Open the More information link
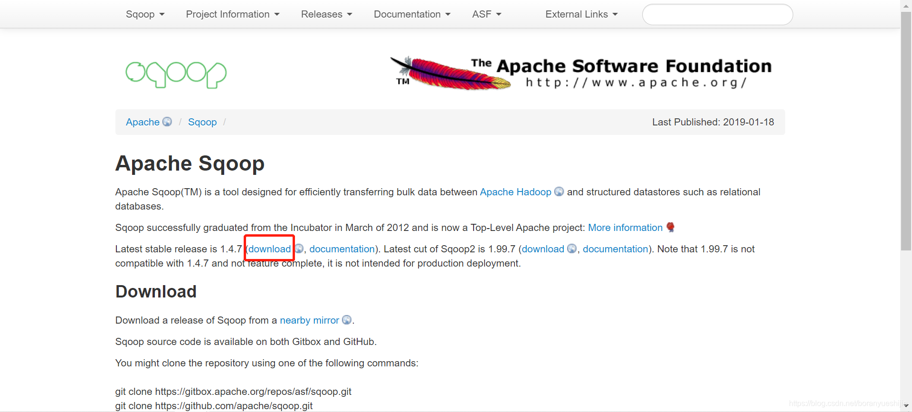912x412 pixels. click(625, 228)
